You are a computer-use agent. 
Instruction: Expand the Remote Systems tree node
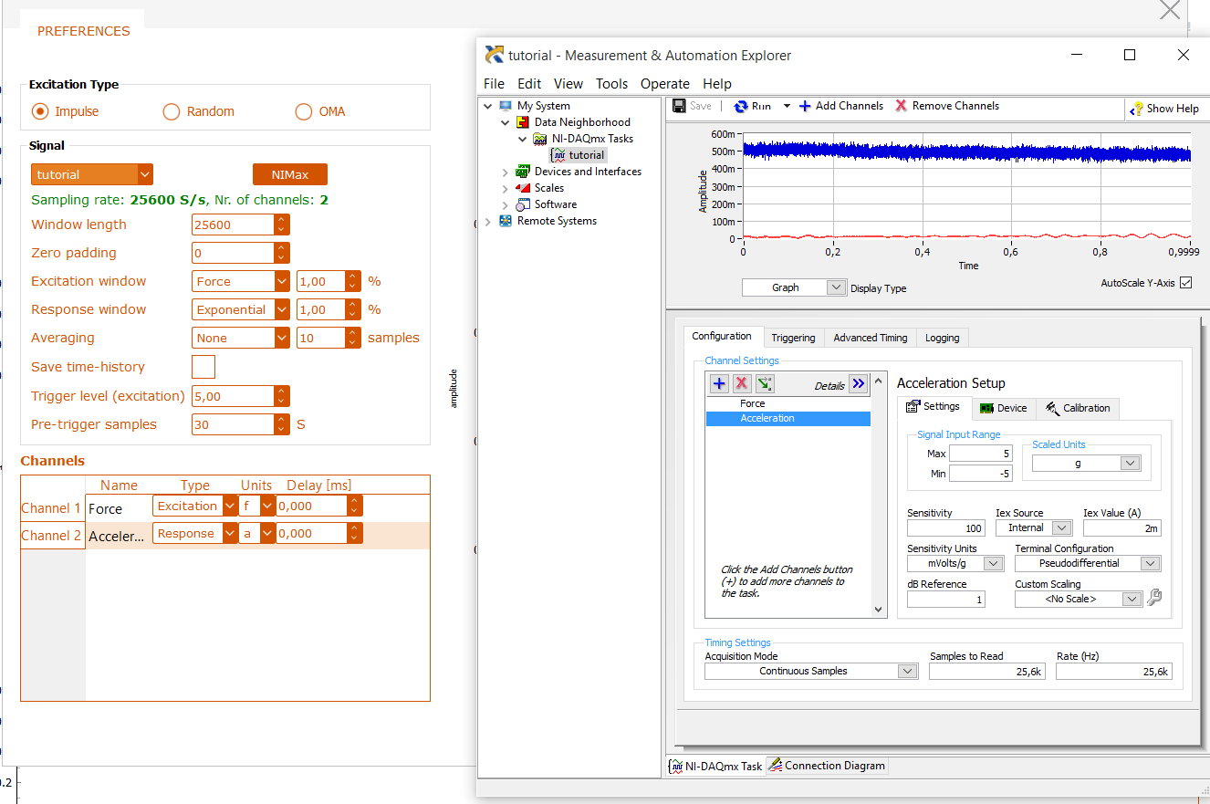click(488, 221)
